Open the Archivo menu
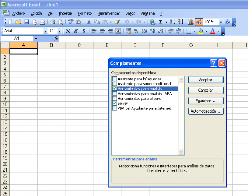Viewport: 248px width, 196px height. point(19,14)
